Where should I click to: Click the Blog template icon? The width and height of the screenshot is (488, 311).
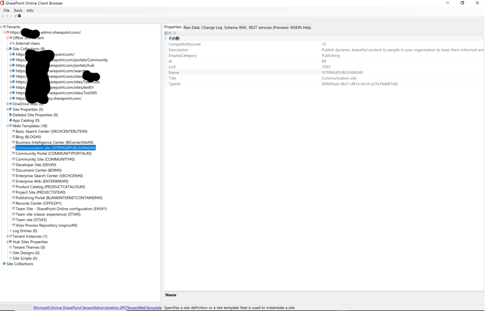13,137
